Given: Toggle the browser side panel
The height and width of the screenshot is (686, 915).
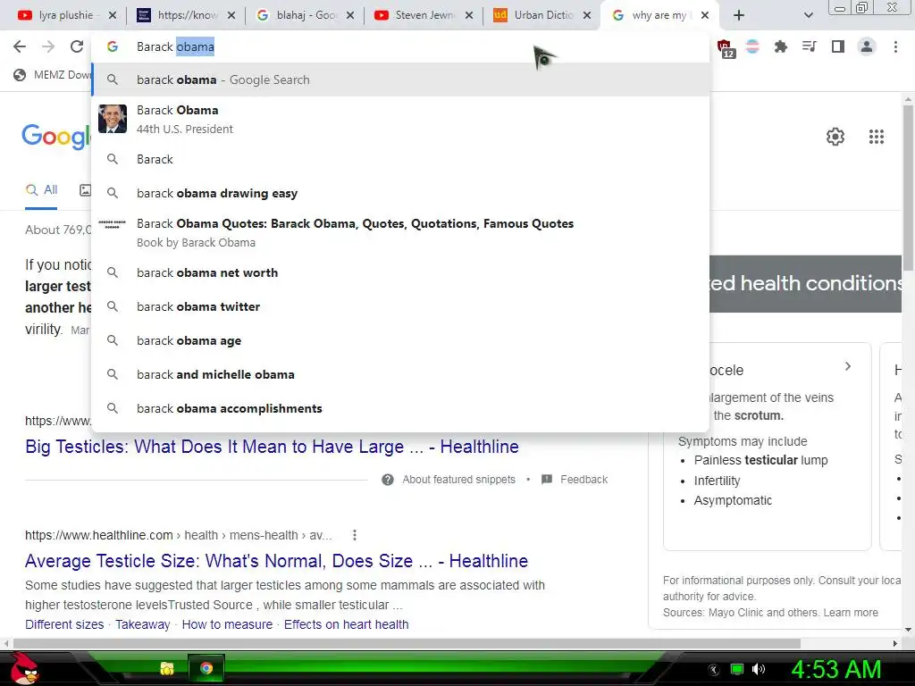Looking at the screenshot, I should click(x=838, y=46).
